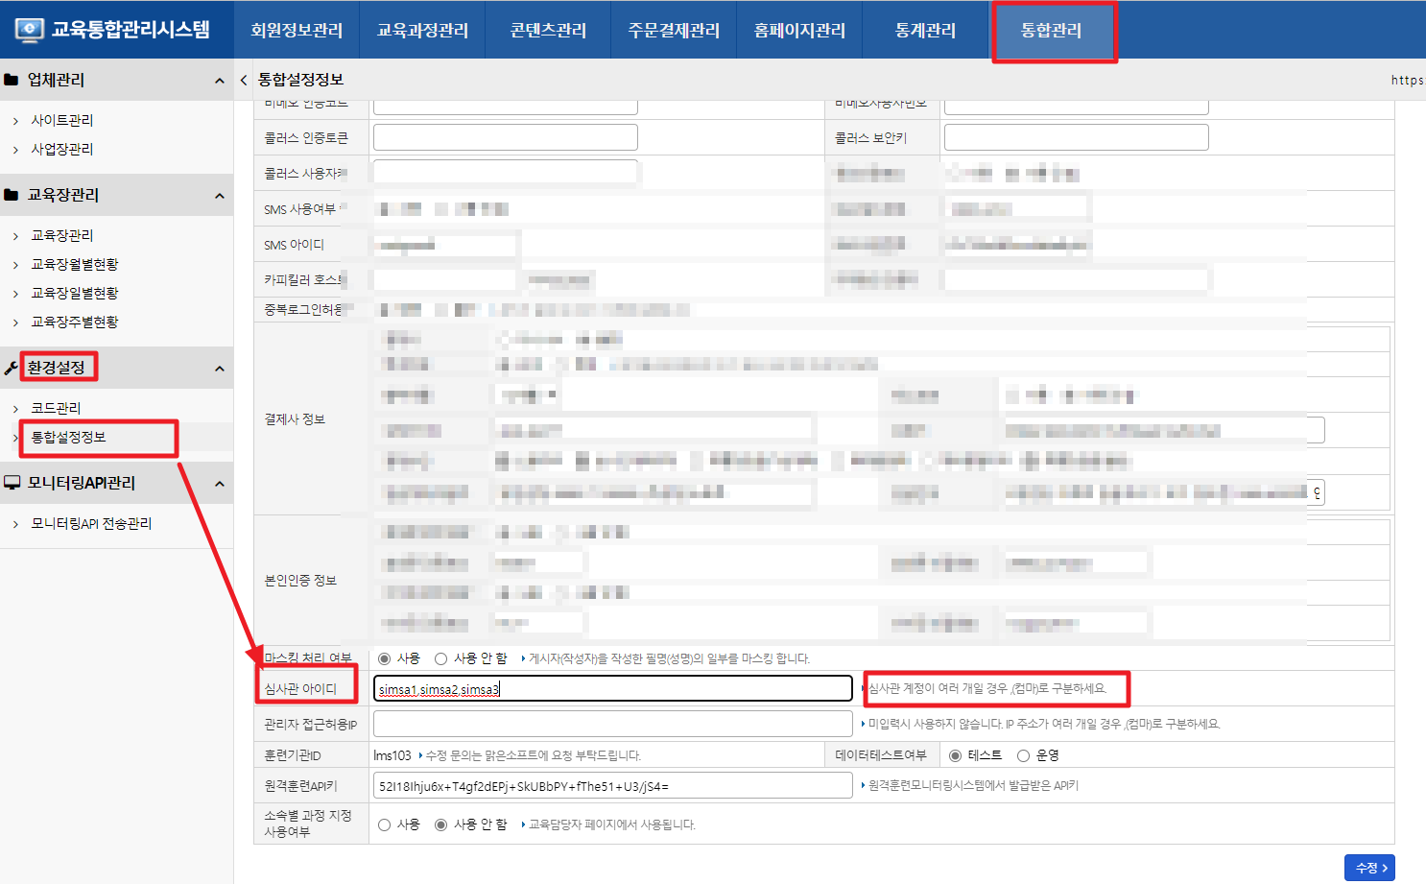1426x884 pixels.
Task: Click the 환경설정 wrench icon
Action: tap(12, 369)
